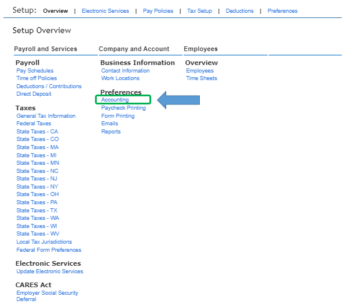Open State Taxes - CA
Image resolution: width=351 pixels, height=304 pixels.
(x=37, y=132)
